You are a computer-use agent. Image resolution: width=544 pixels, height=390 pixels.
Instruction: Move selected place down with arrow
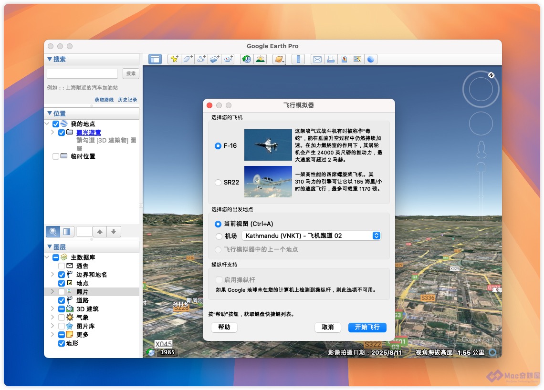(x=114, y=232)
